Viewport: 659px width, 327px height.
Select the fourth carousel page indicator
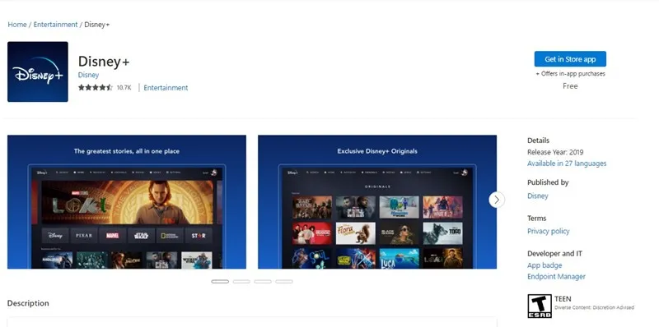284,281
